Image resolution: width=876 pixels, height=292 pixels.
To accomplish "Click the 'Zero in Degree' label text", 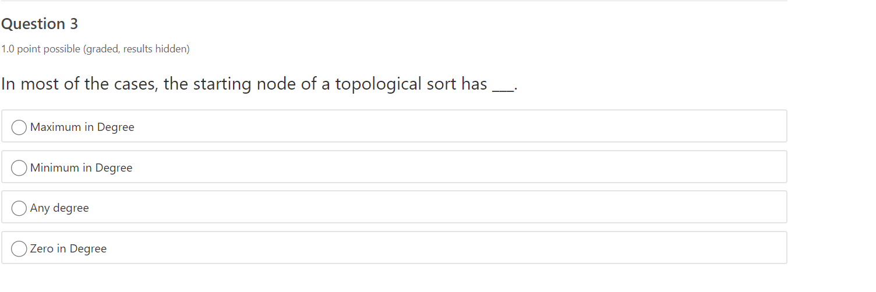I will pos(69,249).
